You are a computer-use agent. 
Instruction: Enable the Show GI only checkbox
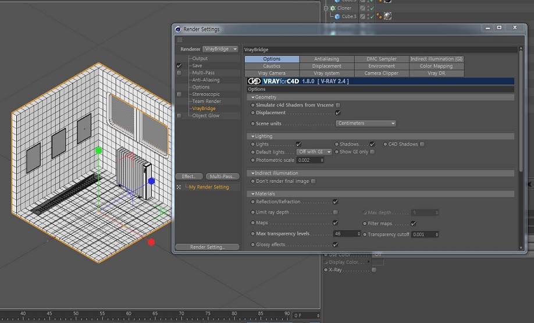372,152
